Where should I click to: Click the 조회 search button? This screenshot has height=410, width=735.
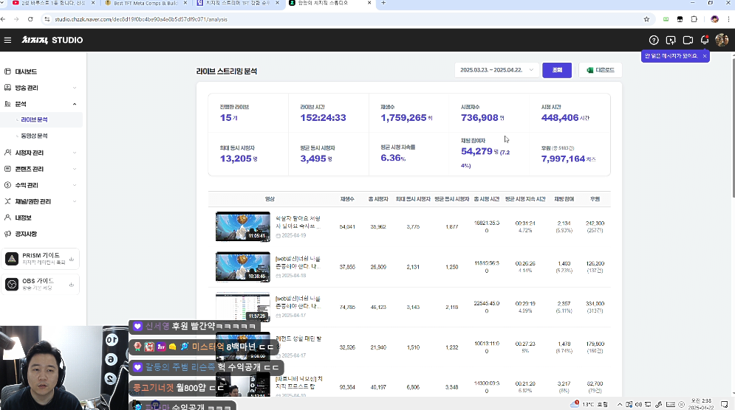click(x=557, y=70)
